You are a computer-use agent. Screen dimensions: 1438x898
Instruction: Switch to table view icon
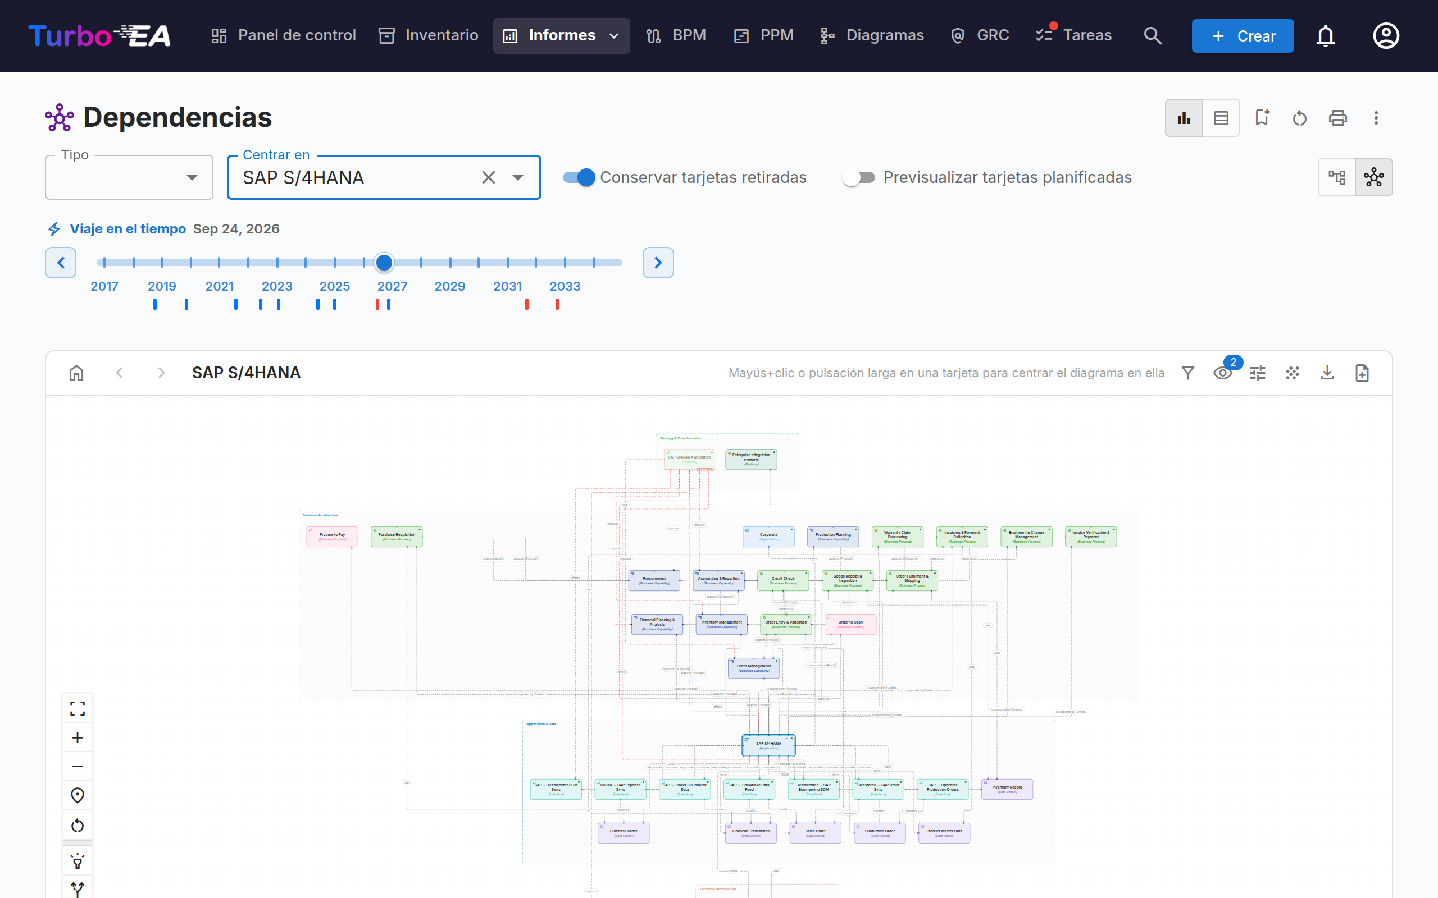tap(1221, 118)
